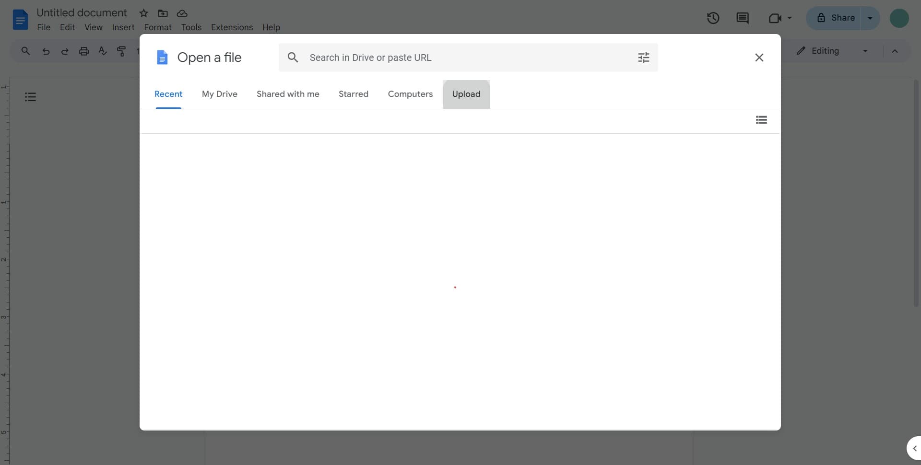The width and height of the screenshot is (921, 465).
Task: Select the Upload tab
Action: [466, 94]
